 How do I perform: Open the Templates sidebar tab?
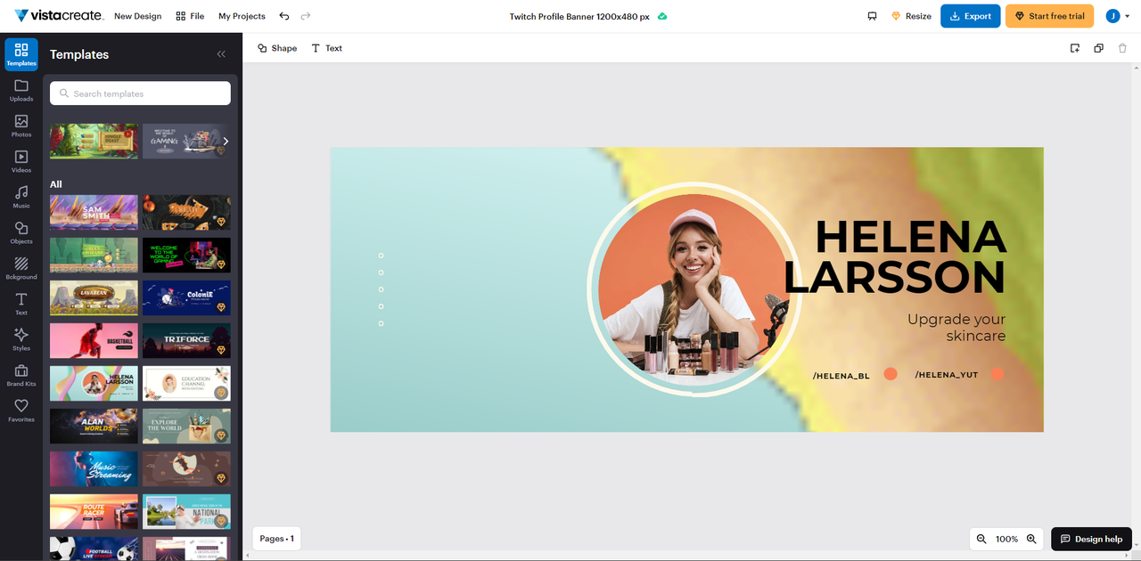coord(21,54)
